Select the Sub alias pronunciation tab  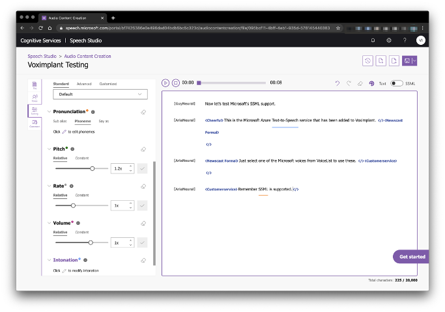coord(60,121)
